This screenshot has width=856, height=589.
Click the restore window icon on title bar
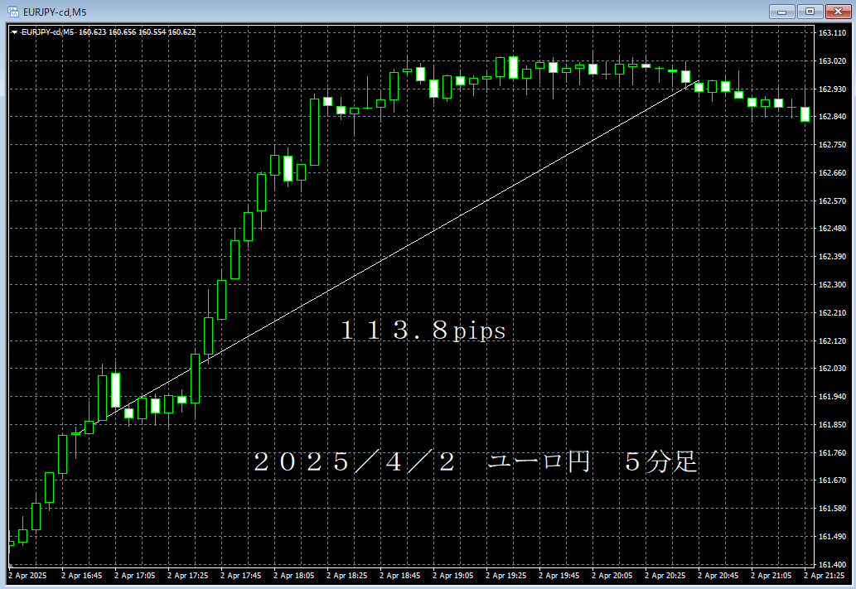(x=809, y=12)
